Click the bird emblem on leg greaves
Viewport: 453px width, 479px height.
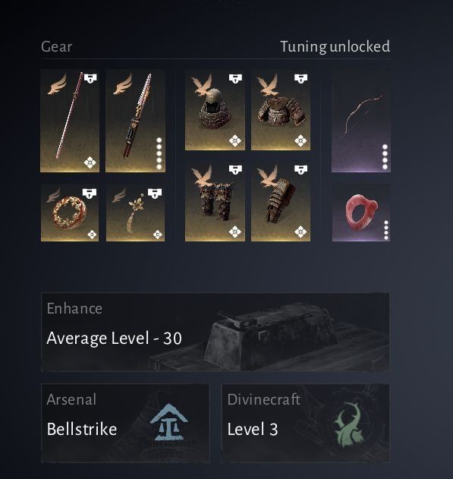click(202, 175)
